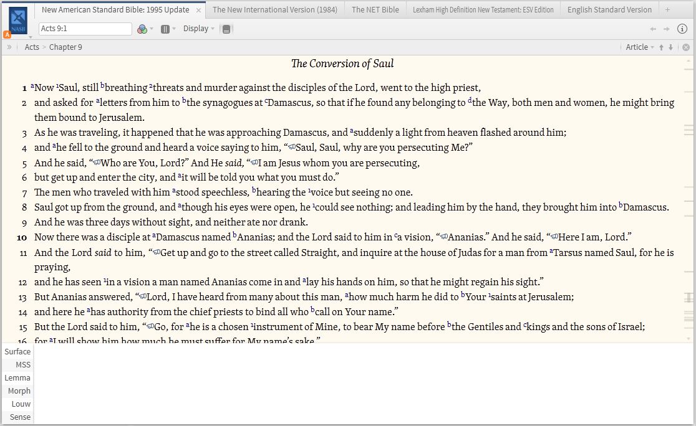Image resolution: width=696 pixels, height=426 pixels.
Task: Open footnote a before 'Now' in verse 1
Action: (x=32, y=85)
